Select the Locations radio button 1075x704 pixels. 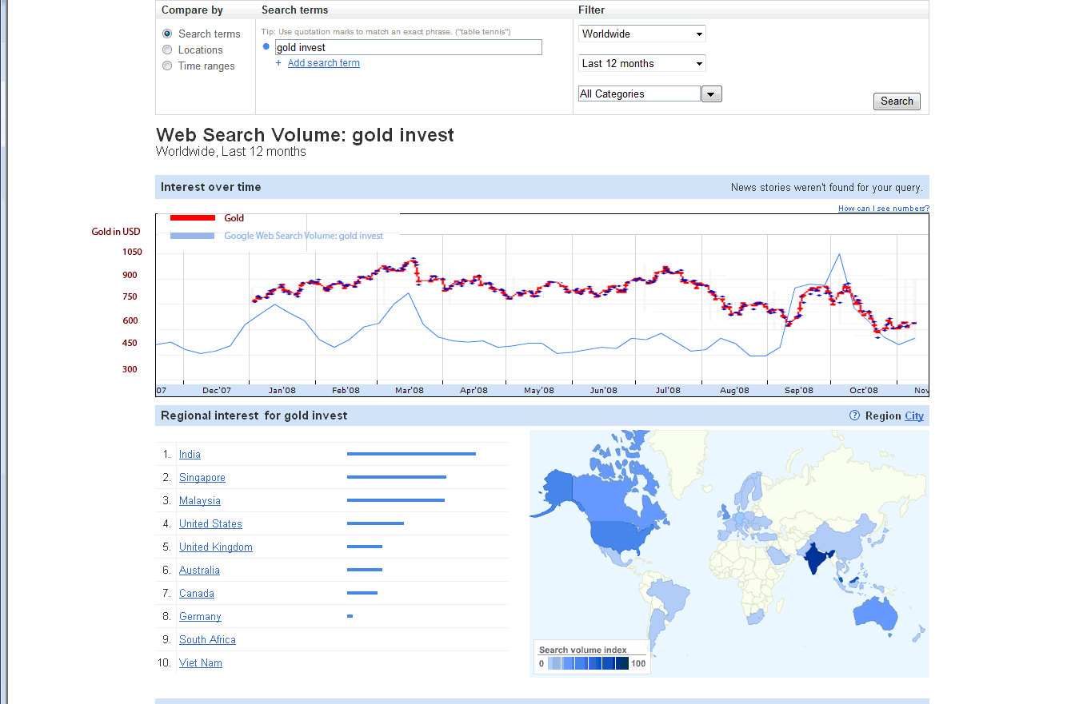167,50
